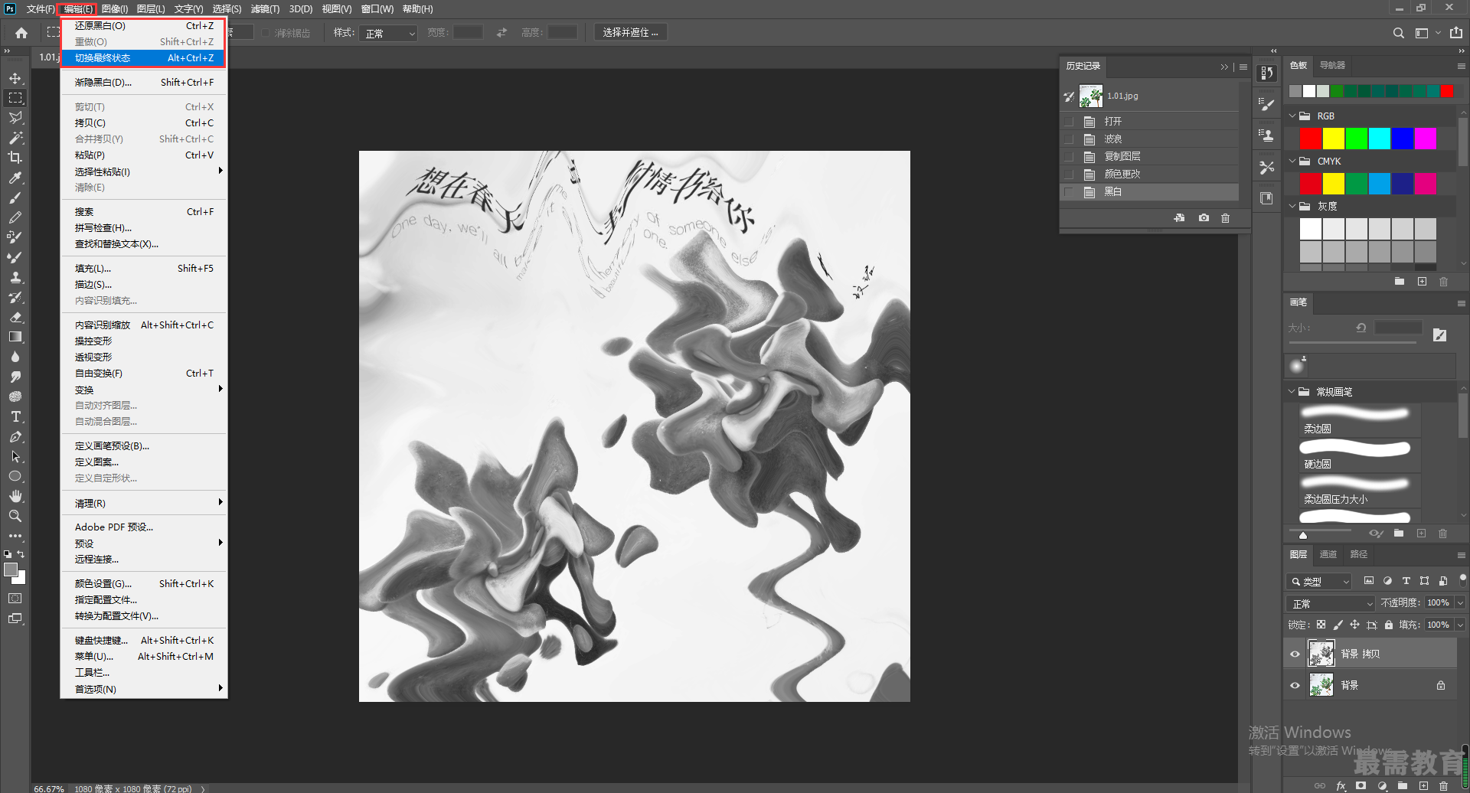The width and height of the screenshot is (1470, 793).
Task: Select the Move tool
Action: point(15,78)
